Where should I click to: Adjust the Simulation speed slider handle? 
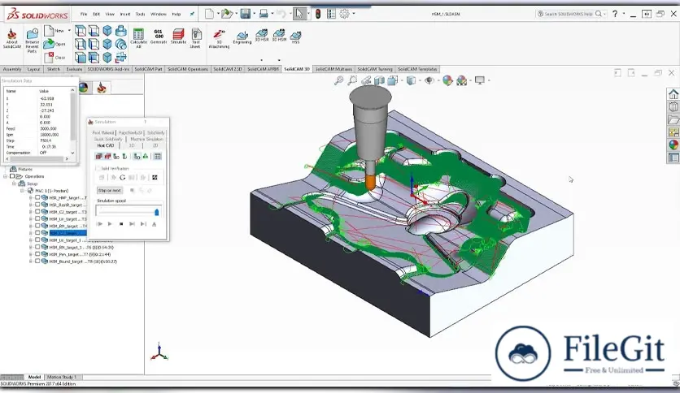click(x=156, y=212)
